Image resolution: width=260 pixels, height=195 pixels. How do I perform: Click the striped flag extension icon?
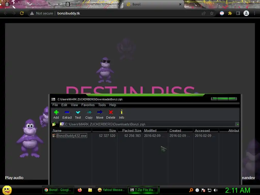[222, 13]
